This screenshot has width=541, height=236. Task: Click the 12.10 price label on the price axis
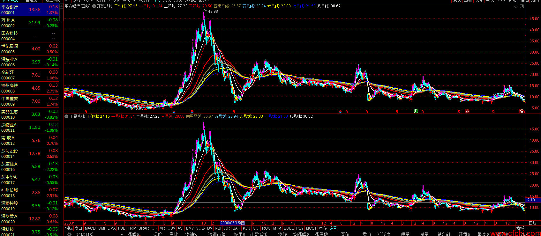[x=532, y=200]
